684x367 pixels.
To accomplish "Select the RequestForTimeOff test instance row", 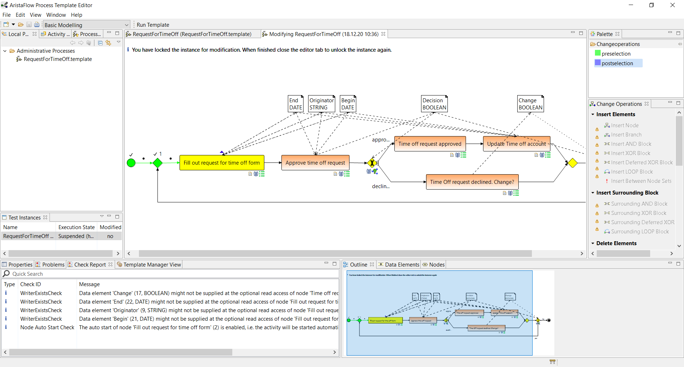I will (x=62, y=236).
